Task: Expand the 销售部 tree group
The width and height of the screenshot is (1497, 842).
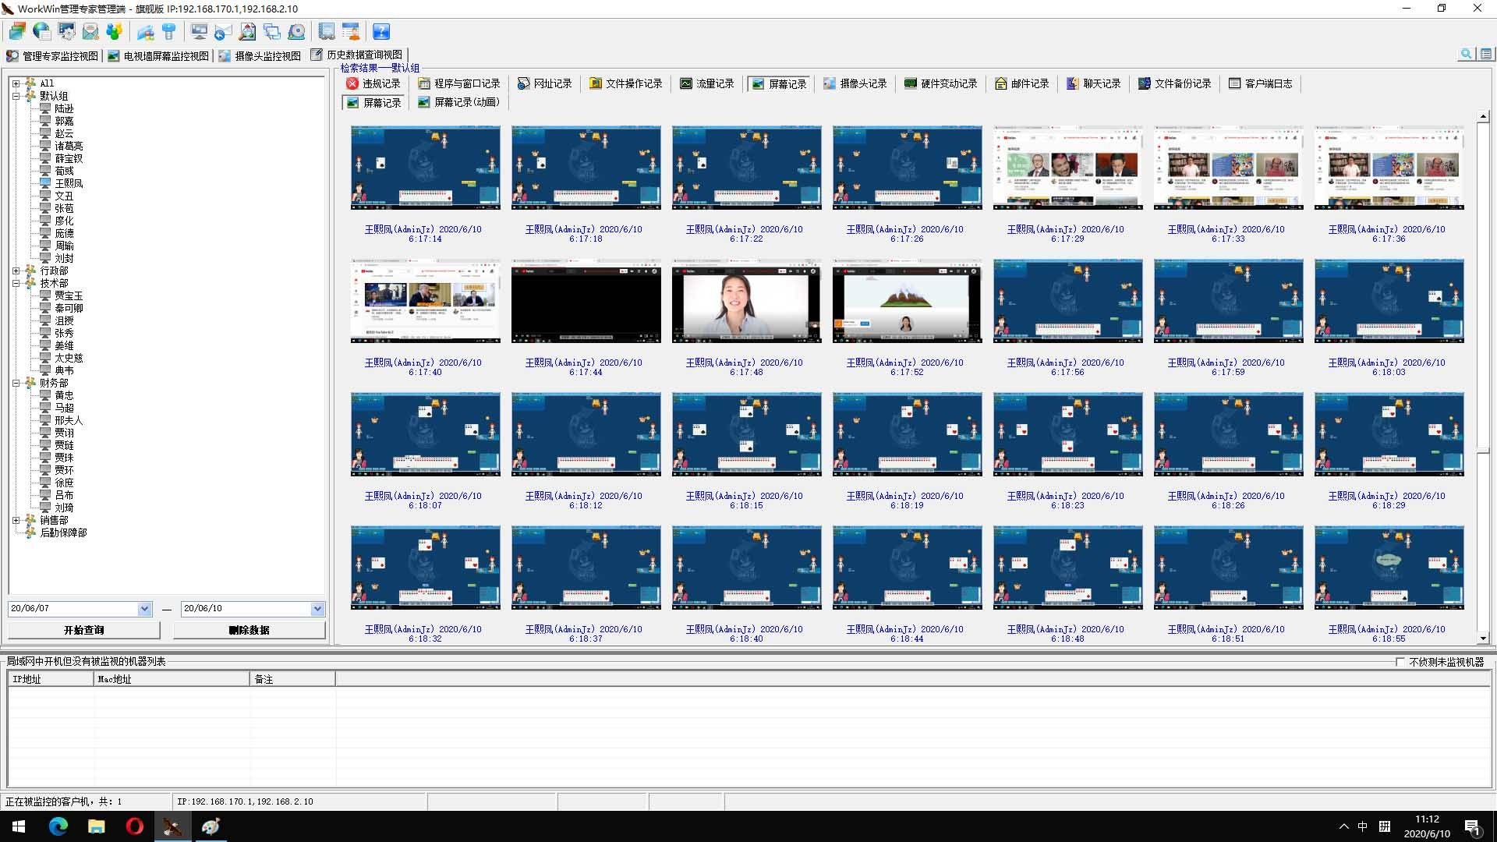Action: [x=16, y=520]
